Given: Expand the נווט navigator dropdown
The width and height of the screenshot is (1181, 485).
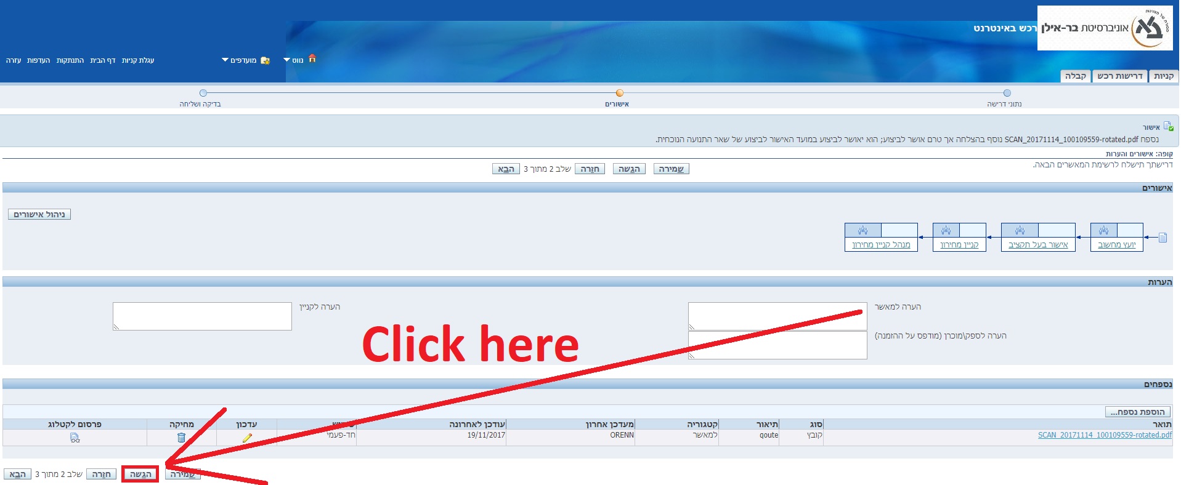Looking at the screenshot, I should (294, 60).
